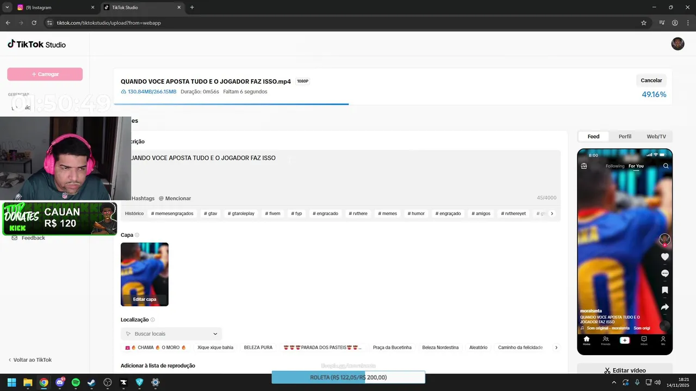Add the # fyp hashtag
Viewport: 696px width, 391px height.
click(x=296, y=213)
